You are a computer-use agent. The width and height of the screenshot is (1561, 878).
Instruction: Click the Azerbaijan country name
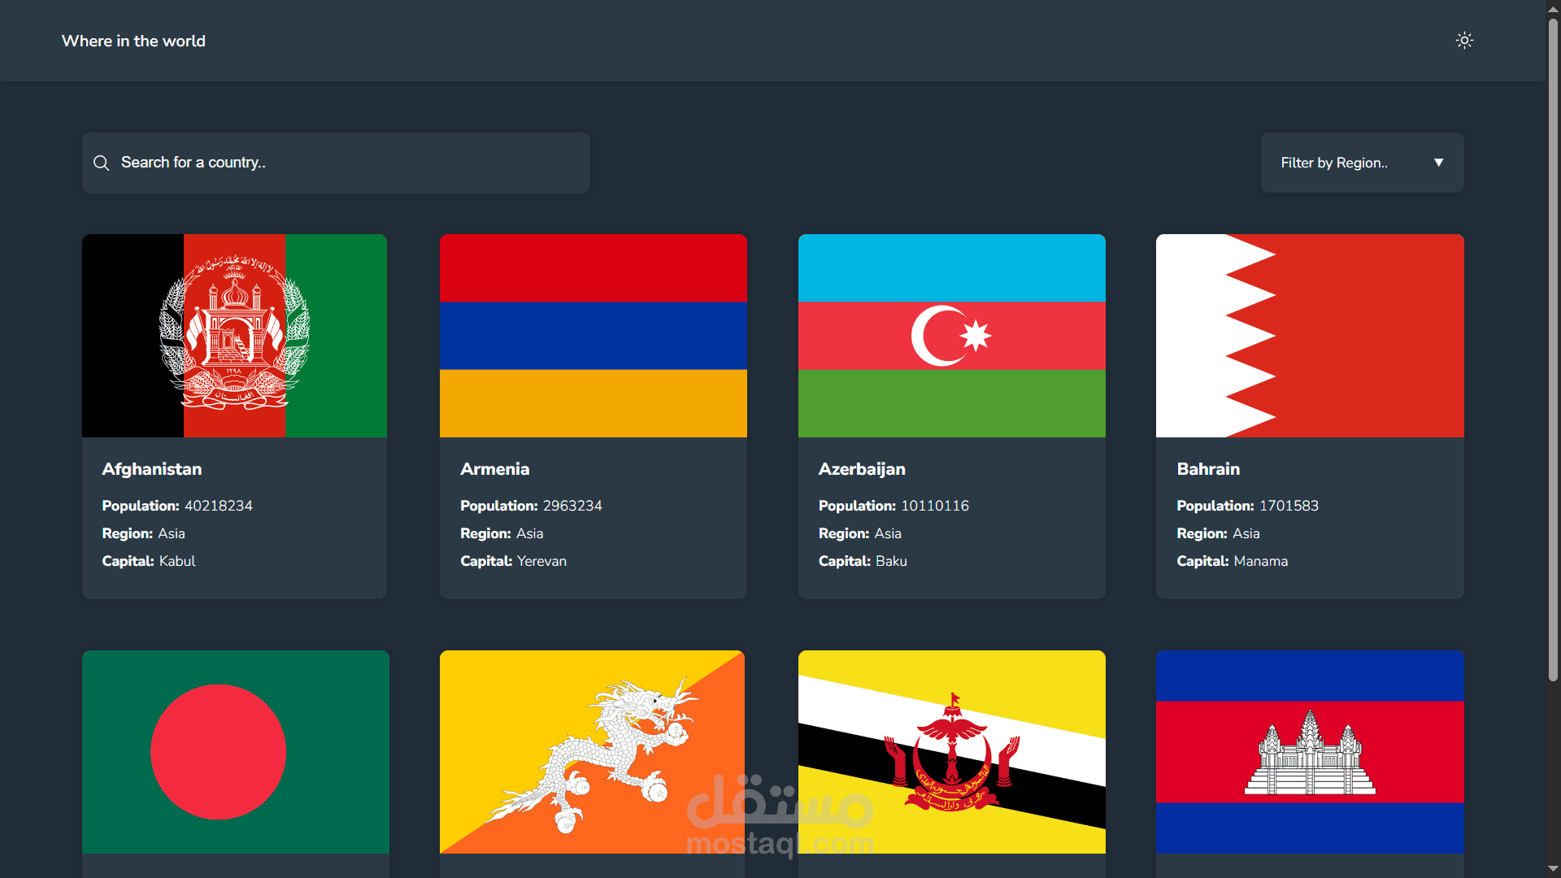[862, 469]
